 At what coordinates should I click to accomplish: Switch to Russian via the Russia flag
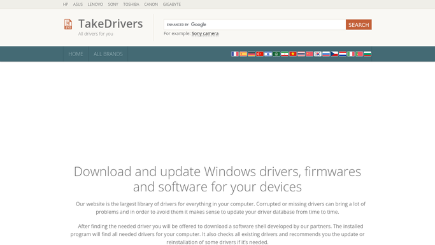(x=326, y=54)
